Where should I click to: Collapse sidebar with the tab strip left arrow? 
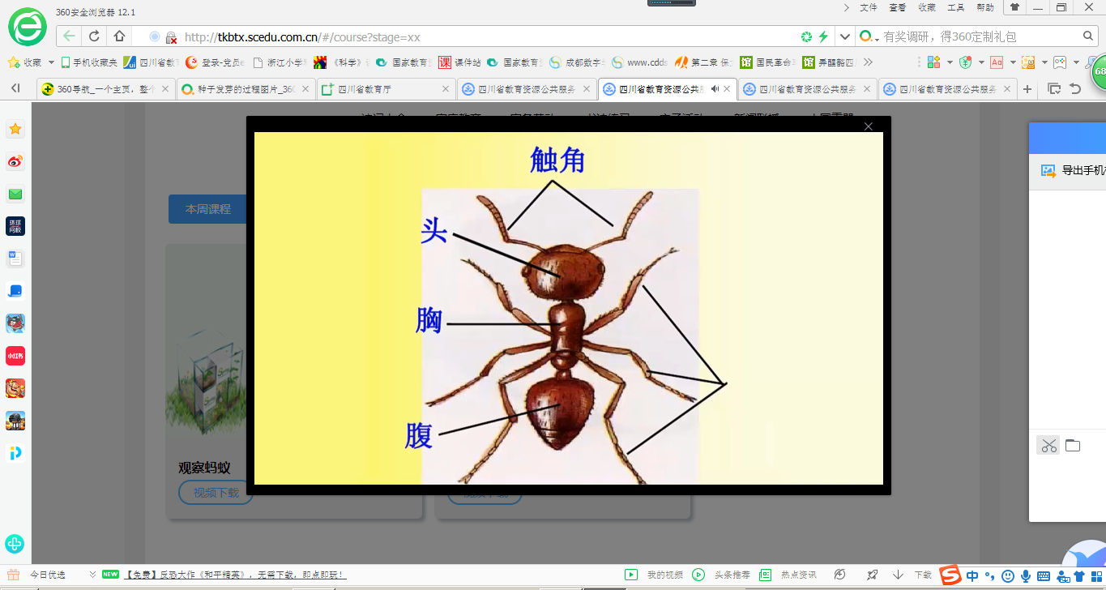pyautogui.click(x=15, y=88)
